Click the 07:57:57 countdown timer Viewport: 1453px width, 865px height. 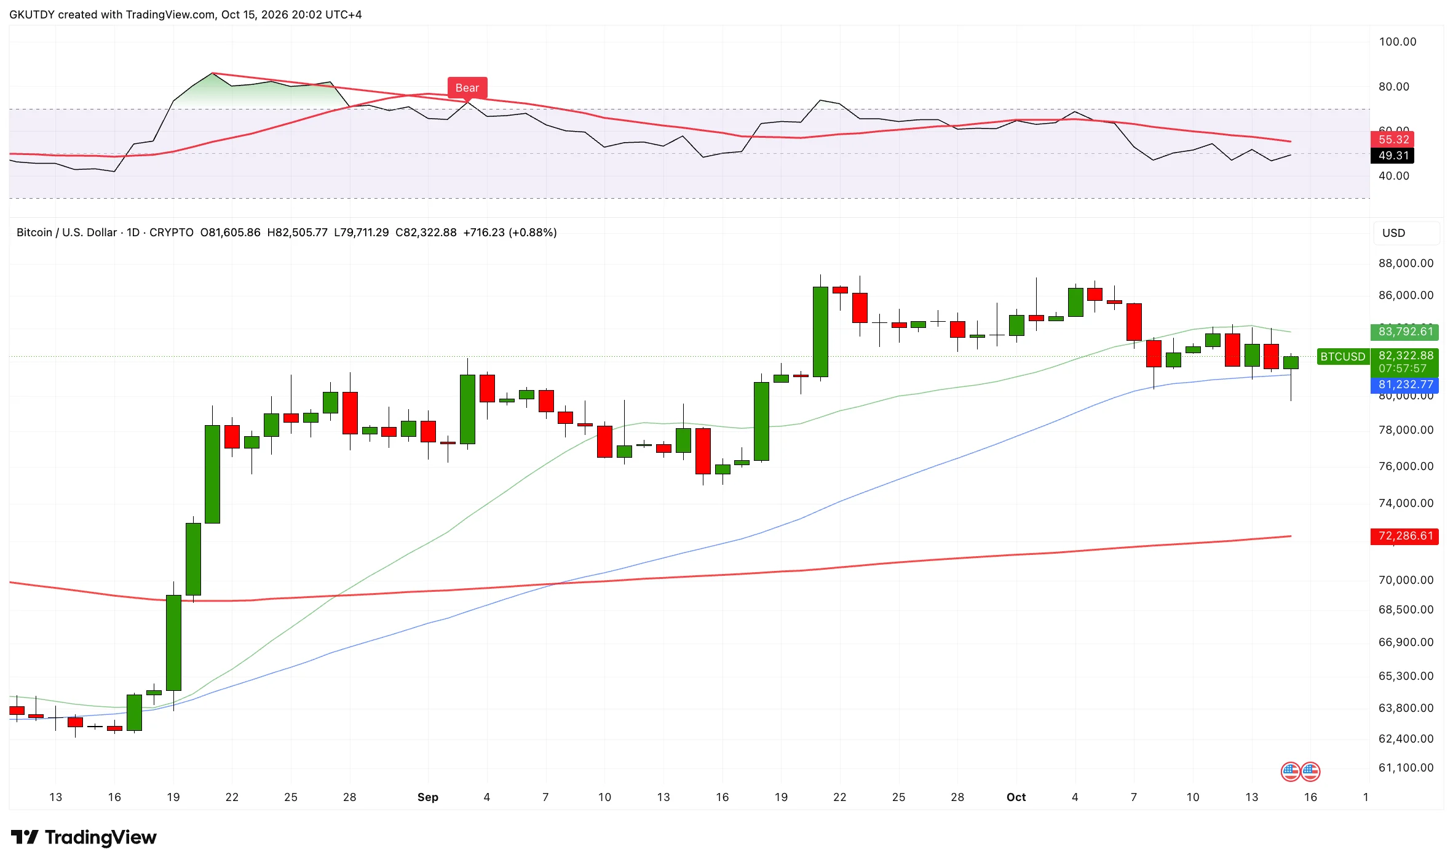point(1402,369)
